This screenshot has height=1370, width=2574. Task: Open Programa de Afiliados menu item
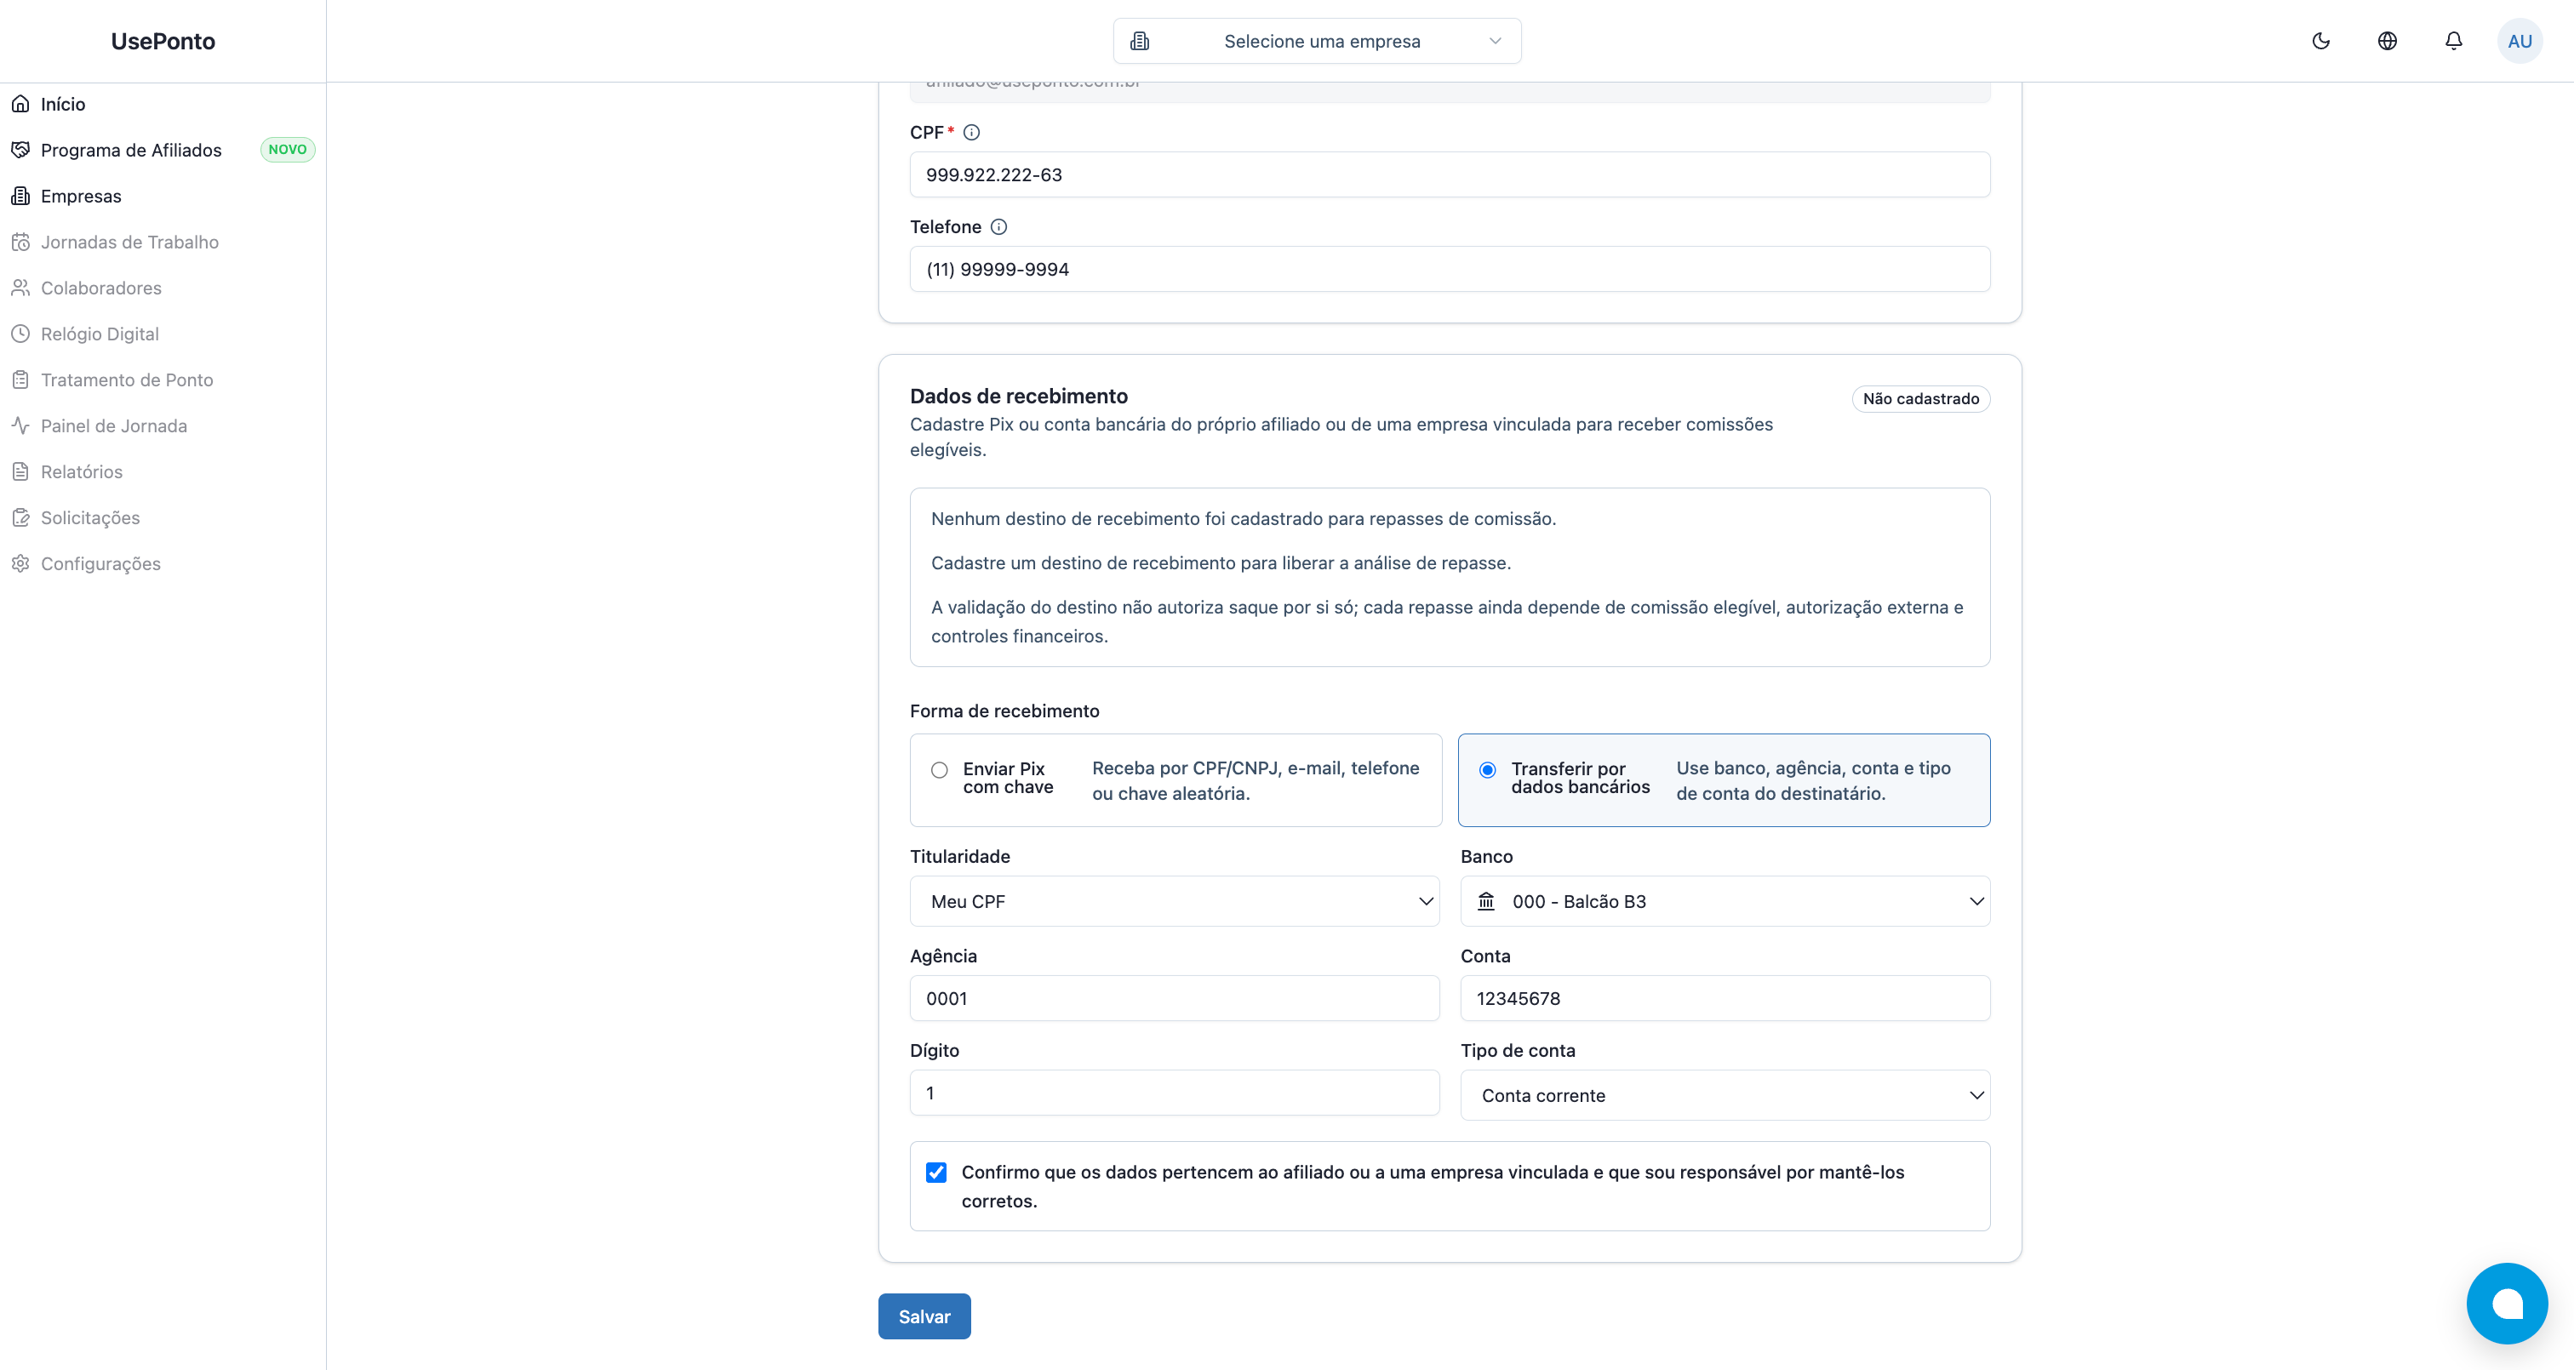tap(163, 150)
